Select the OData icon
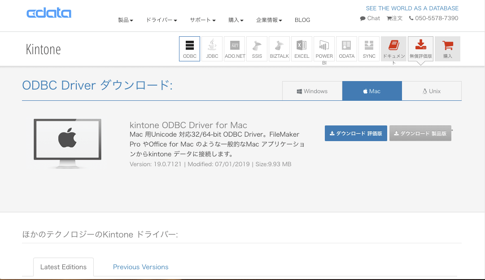 coord(346,49)
